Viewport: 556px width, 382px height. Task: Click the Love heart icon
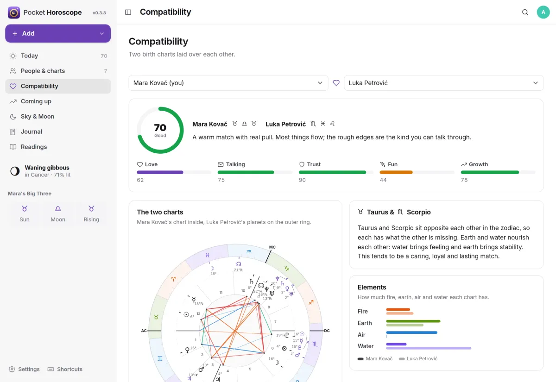coord(140,164)
